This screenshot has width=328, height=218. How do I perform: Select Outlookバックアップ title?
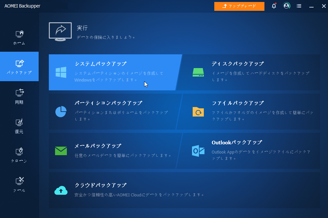(237, 142)
